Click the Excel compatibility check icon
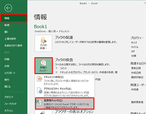The image size is (146, 114). click(39, 102)
